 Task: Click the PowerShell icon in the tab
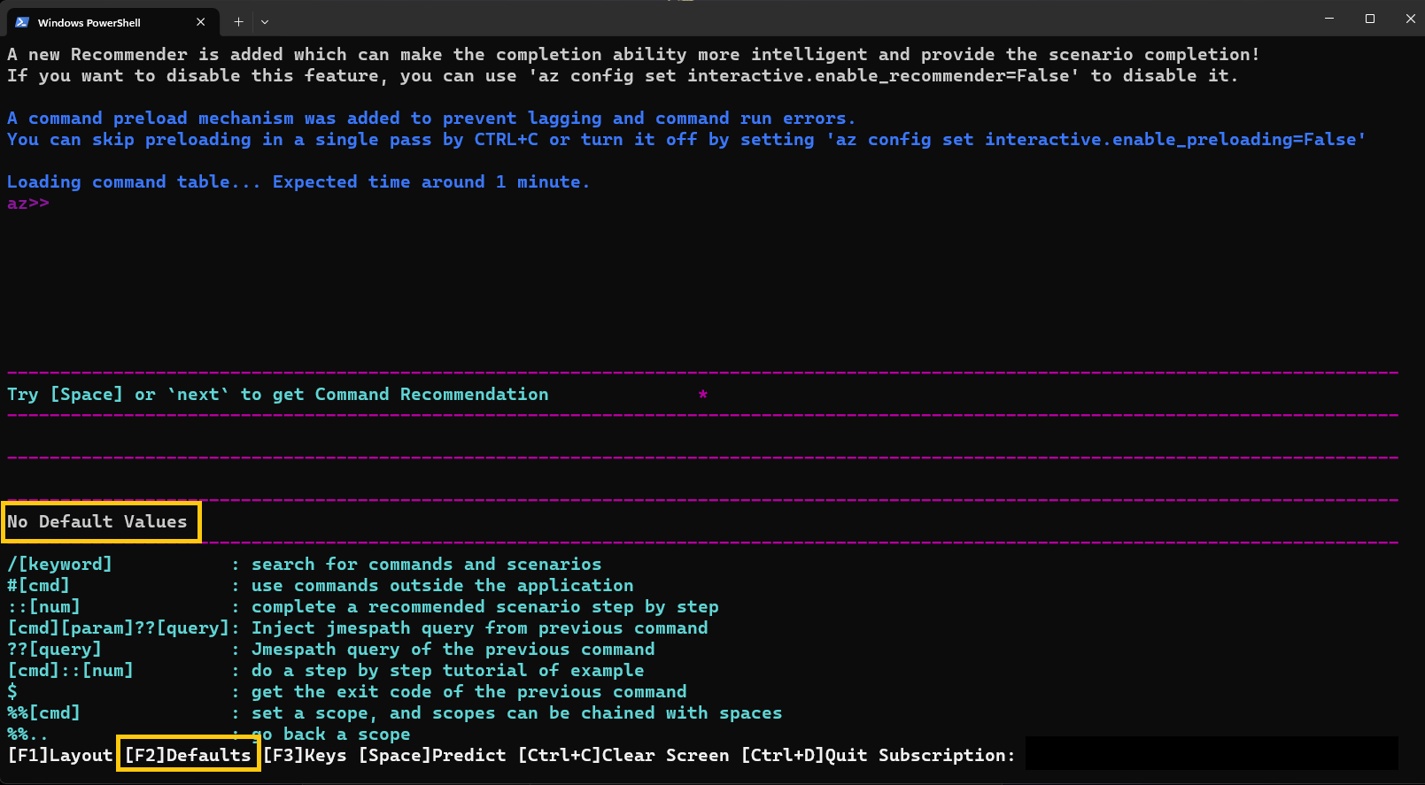click(22, 22)
